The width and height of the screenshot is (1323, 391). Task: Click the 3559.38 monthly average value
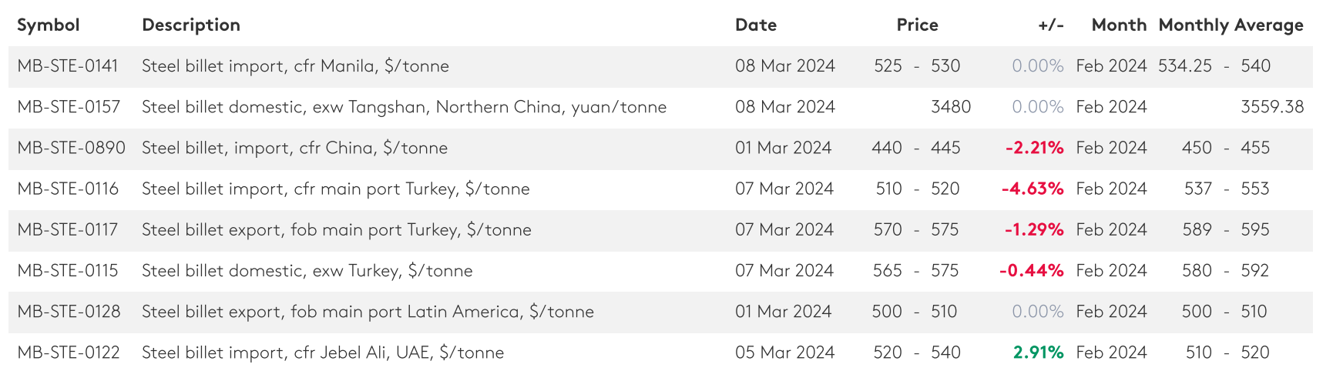(1271, 107)
